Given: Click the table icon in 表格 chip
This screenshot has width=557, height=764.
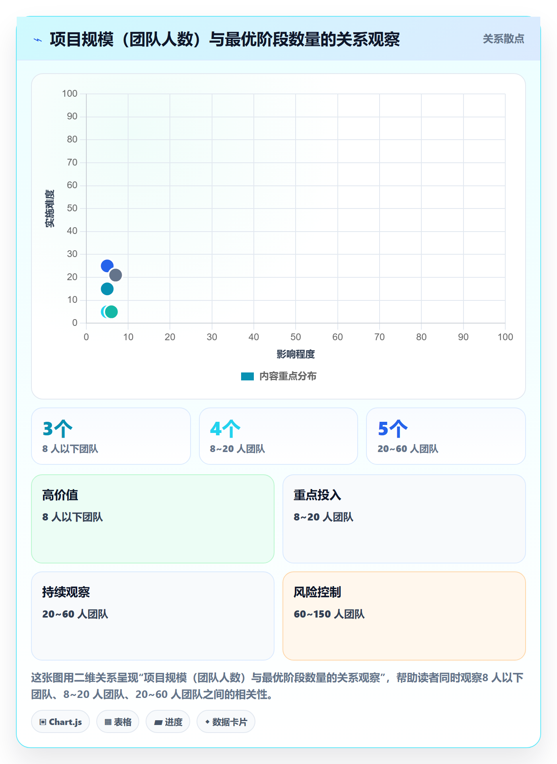Looking at the screenshot, I should 108,722.
